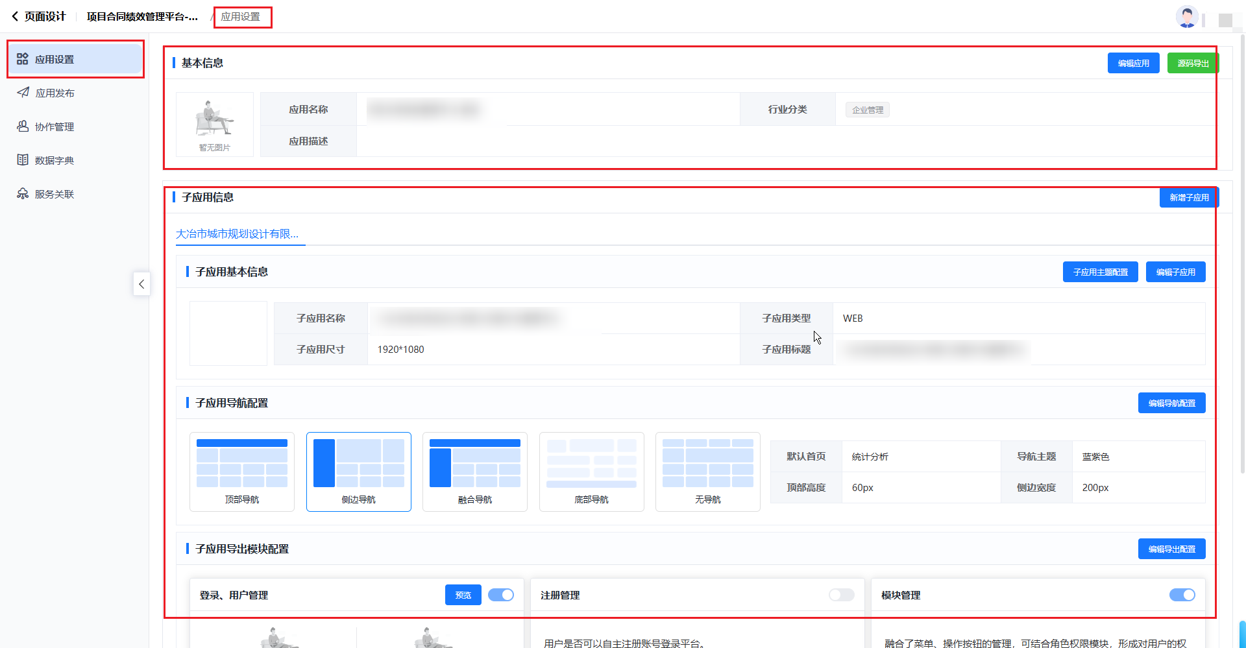The image size is (1246, 648).
Task: Click the 应用发布 paper plane icon
Action: pos(23,93)
